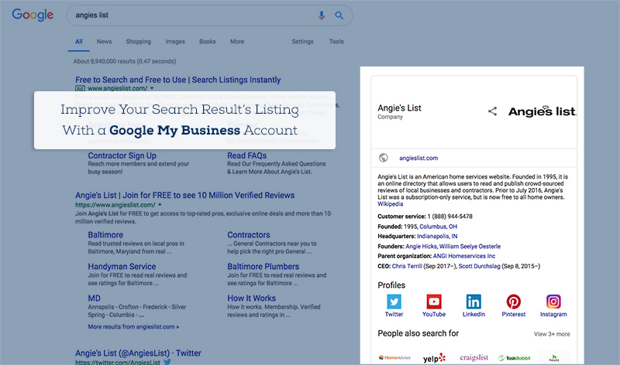This screenshot has height=365, width=620.
Task: Open the More search menu
Action: (x=237, y=42)
